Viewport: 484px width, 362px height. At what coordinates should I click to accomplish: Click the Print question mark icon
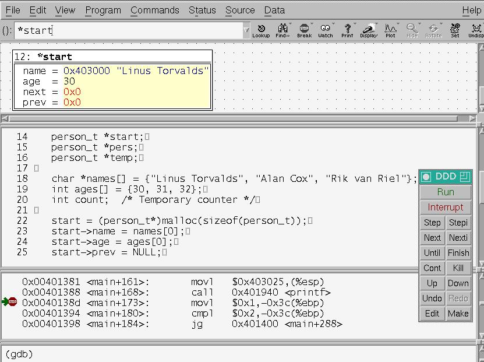347,31
